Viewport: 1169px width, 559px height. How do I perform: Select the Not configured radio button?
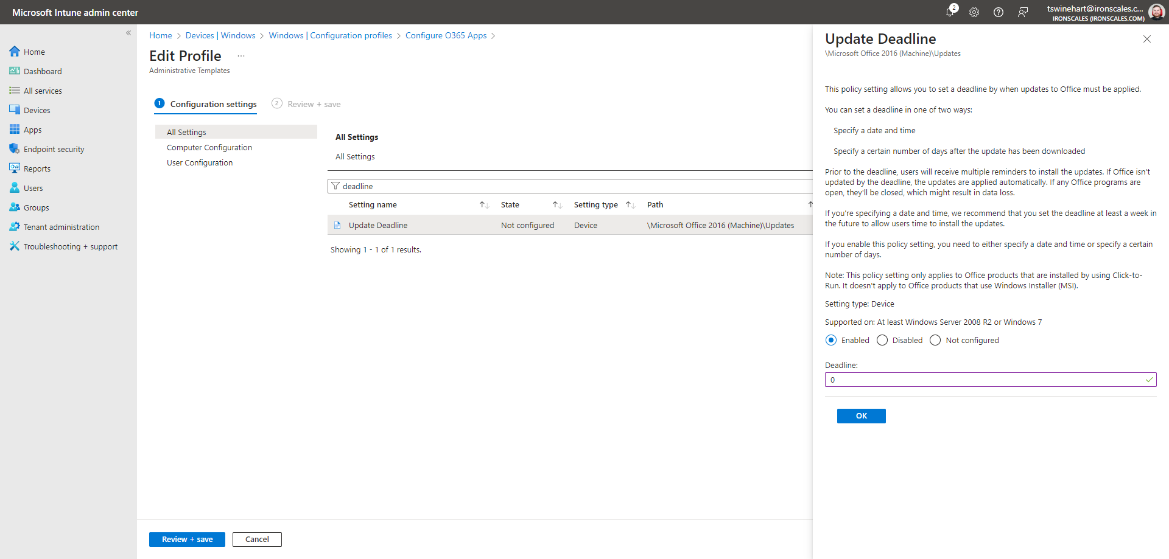click(x=935, y=340)
